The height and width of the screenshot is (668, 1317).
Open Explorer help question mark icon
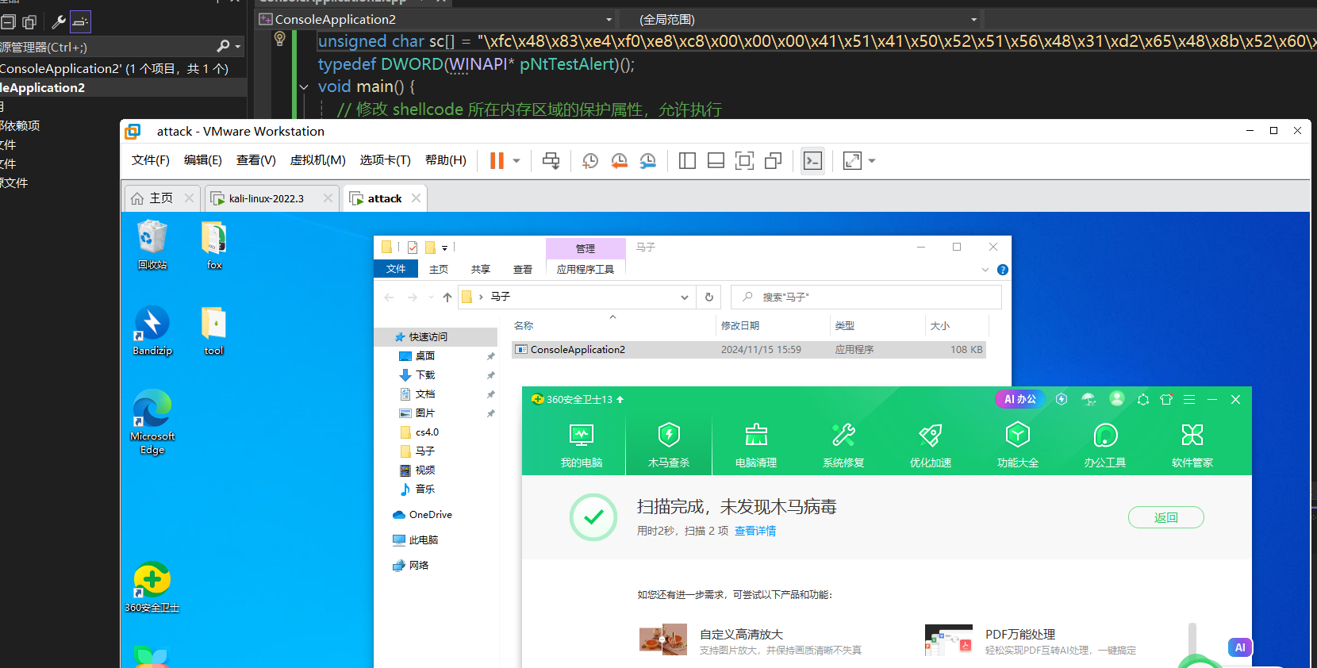(x=1003, y=270)
